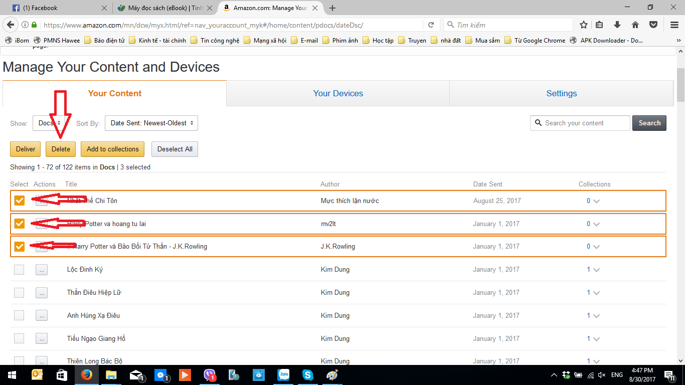Open actions menu for Anh Hùng Xạ Điêu

click(42, 316)
